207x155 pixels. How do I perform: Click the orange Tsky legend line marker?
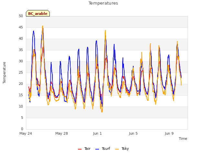pos(117,149)
